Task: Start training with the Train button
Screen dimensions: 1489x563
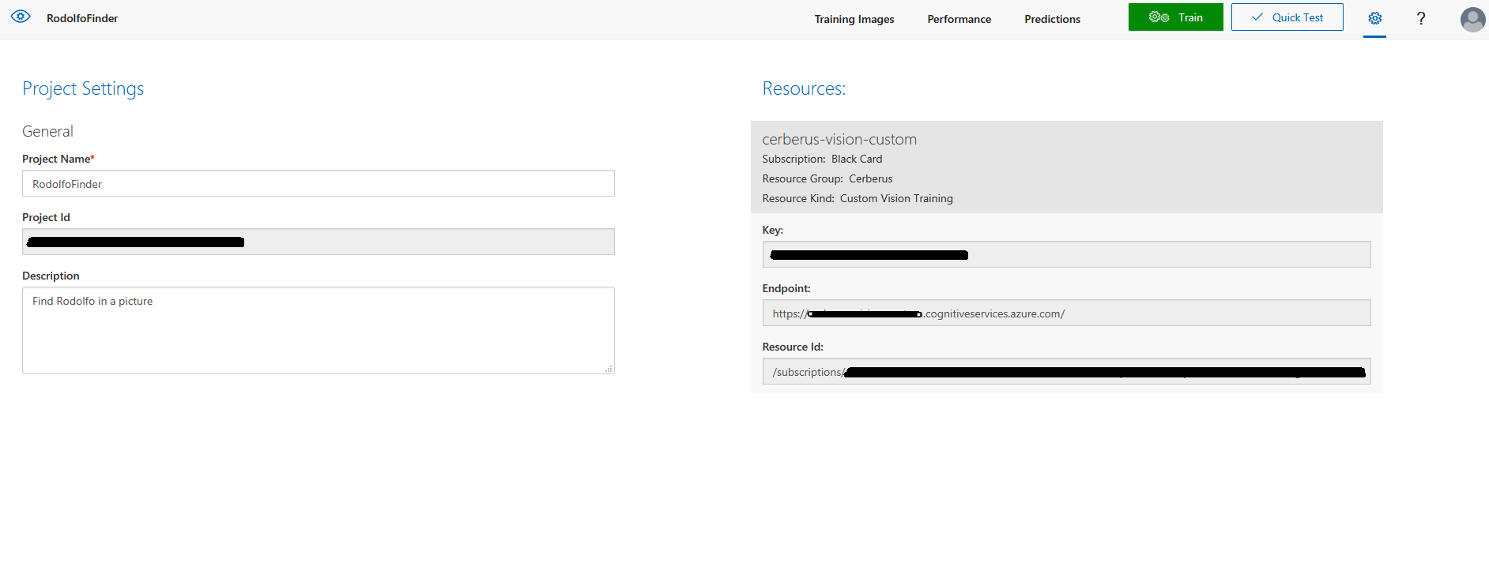Action: pyautogui.click(x=1176, y=17)
